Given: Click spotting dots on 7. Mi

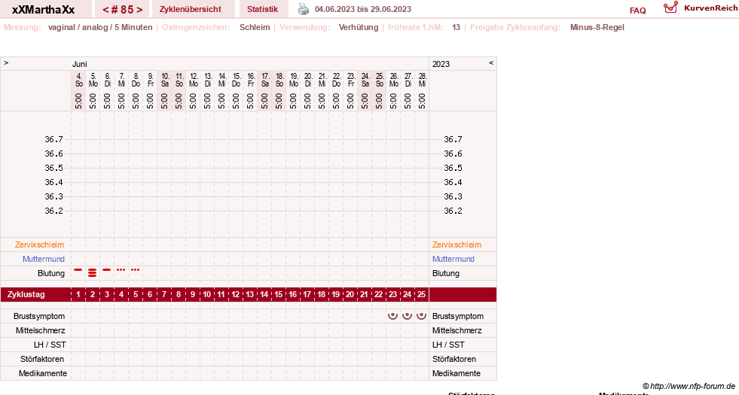Looking at the screenshot, I should click(121, 270).
